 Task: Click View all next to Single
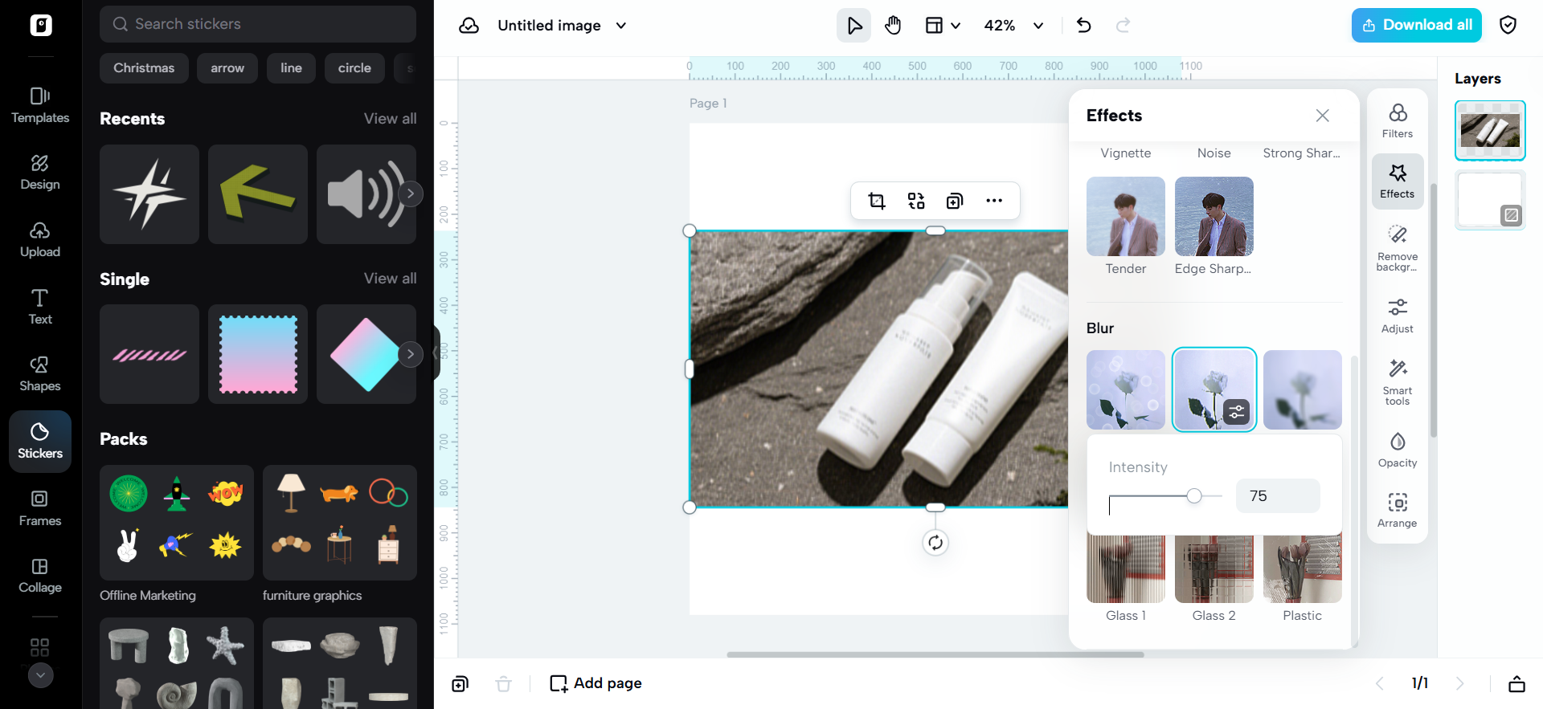click(391, 279)
